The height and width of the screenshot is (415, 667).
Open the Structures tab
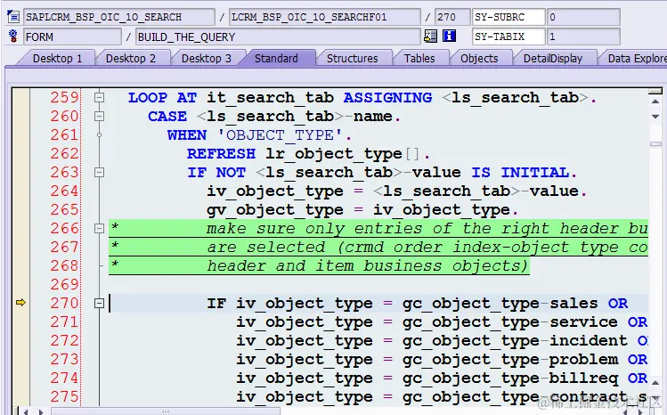(353, 58)
